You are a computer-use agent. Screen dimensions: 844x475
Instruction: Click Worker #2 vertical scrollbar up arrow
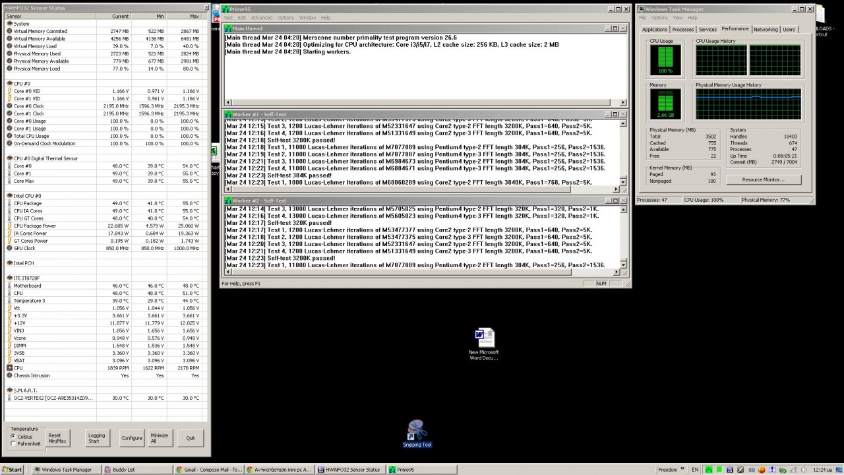pyautogui.click(x=623, y=209)
